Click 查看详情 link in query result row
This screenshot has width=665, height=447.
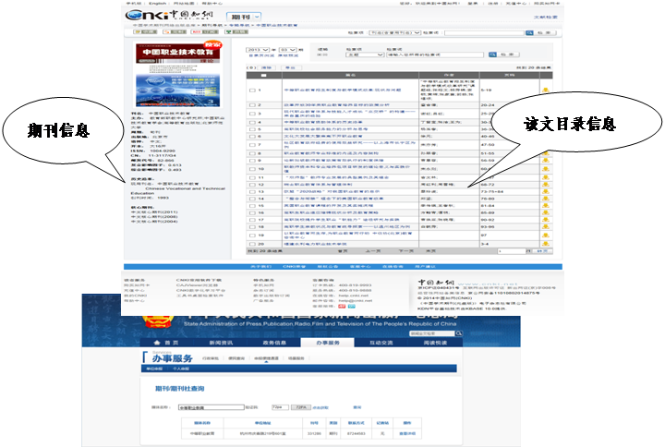[407, 433]
